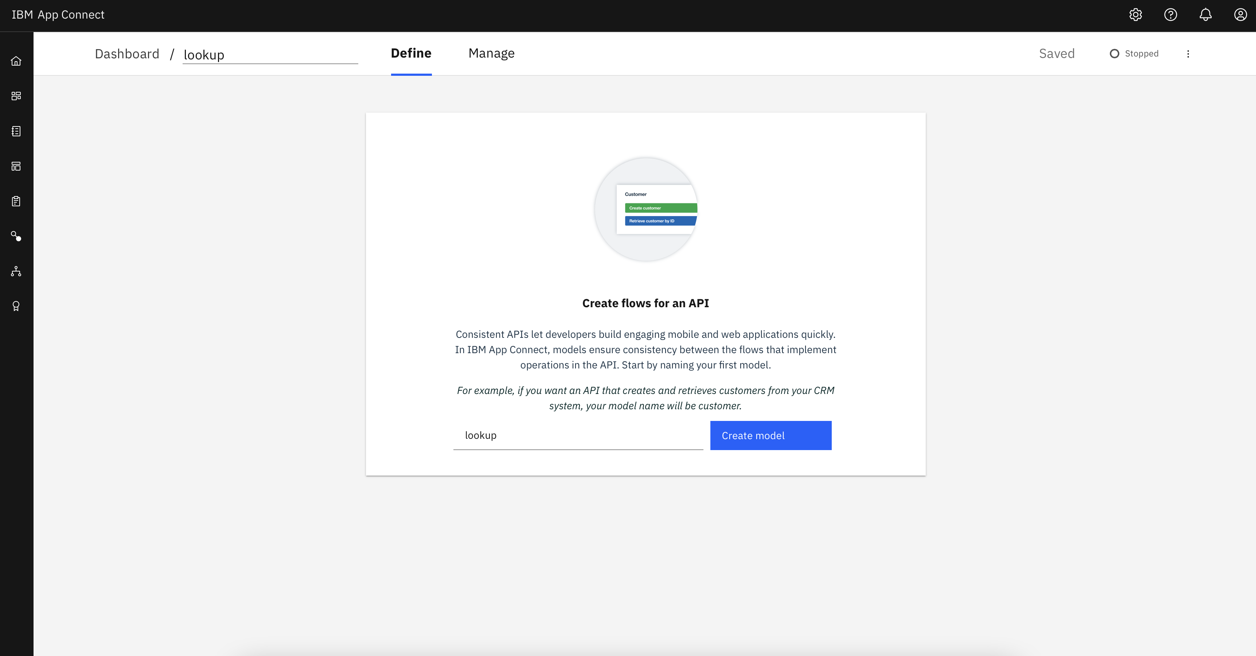Screen dimensions: 1256x656
Task: Click the notebook list icon in sidebar
Action: pyautogui.click(x=16, y=131)
